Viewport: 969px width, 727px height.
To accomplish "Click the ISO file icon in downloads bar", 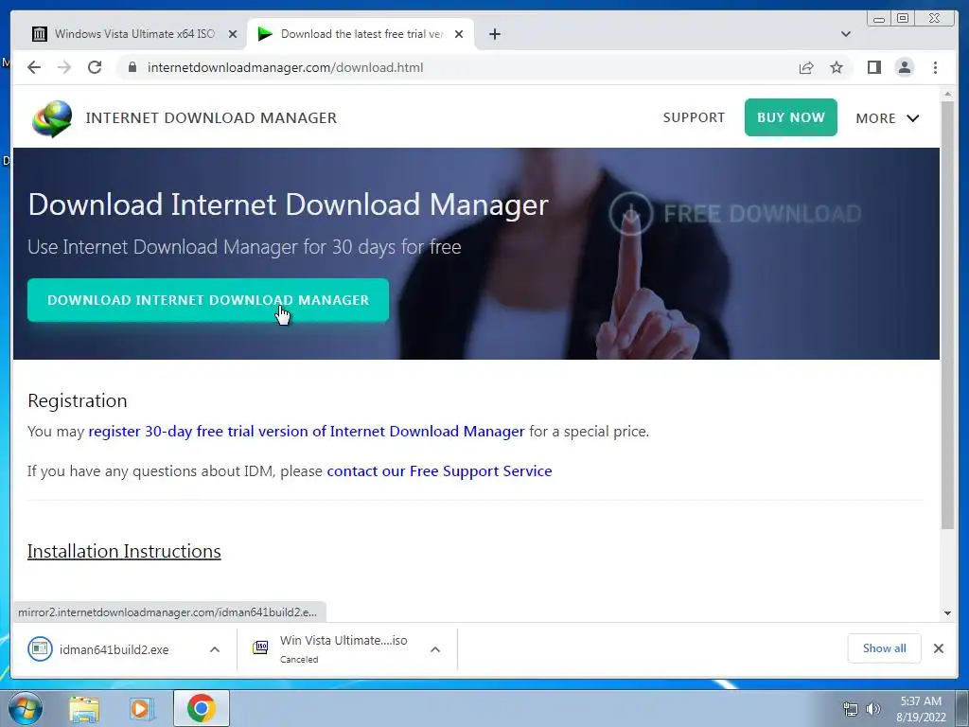I will point(260,647).
